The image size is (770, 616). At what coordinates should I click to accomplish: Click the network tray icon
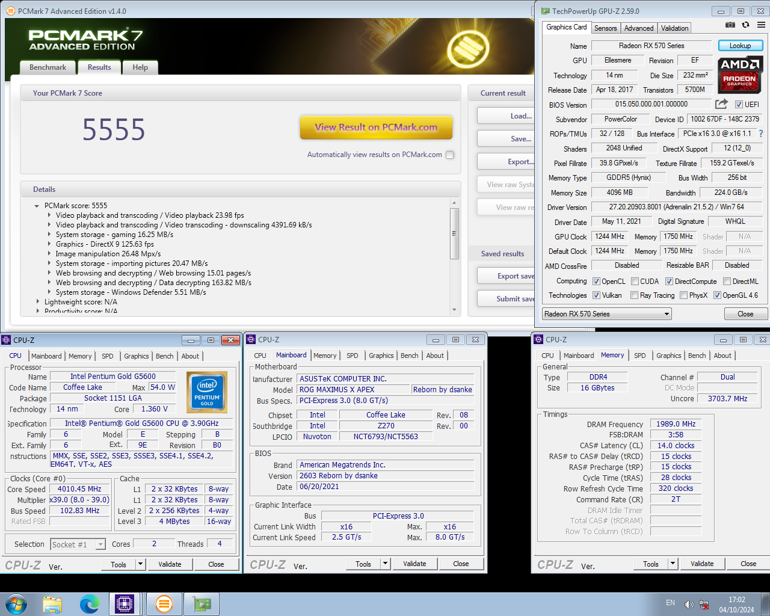pyautogui.click(x=704, y=605)
